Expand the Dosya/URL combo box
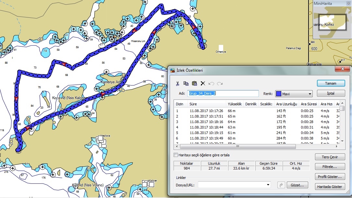 pyautogui.click(x=268, y=185)
